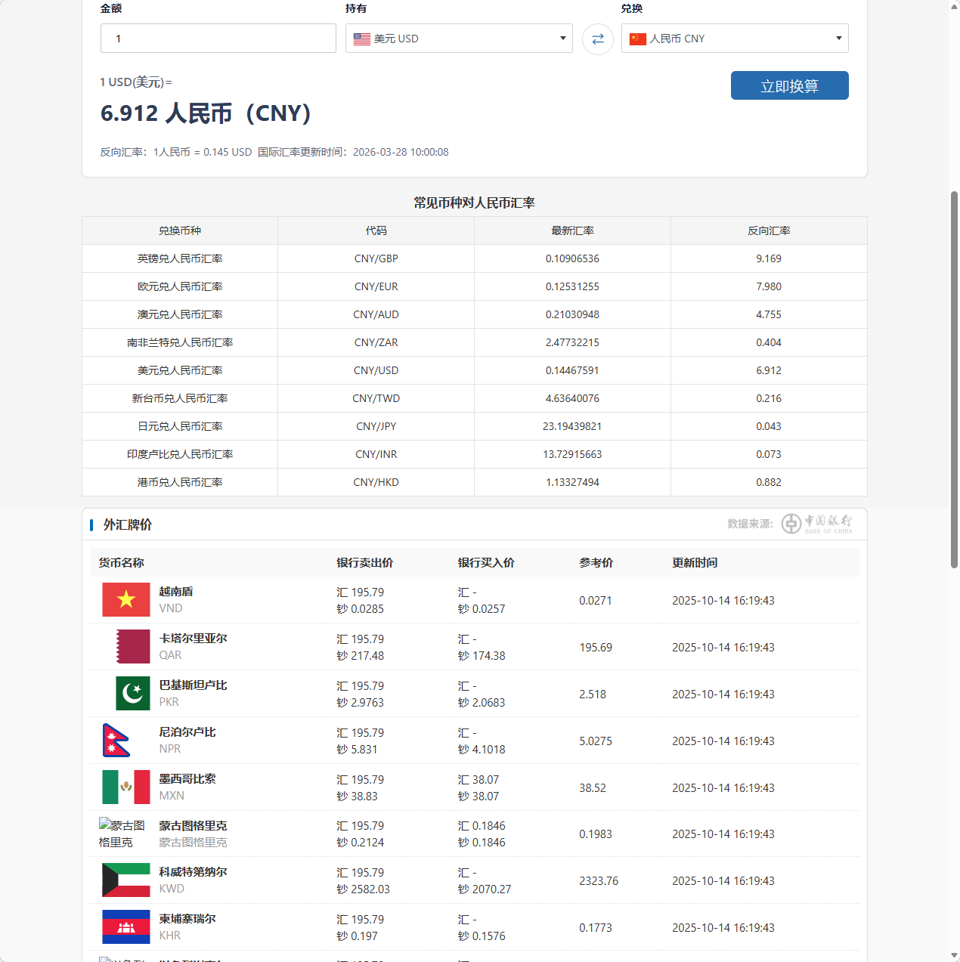Image resolution: width=960 pixels, height=962 pixels.
Task: Open 欧元兑人民币汇率 row link
Action: (x=180, y=286)
